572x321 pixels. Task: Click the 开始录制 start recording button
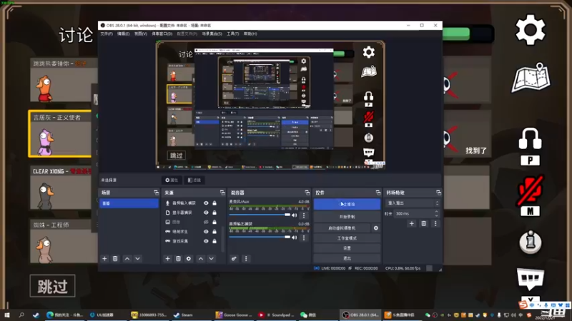pyautogui.click(x=347, y=217)
